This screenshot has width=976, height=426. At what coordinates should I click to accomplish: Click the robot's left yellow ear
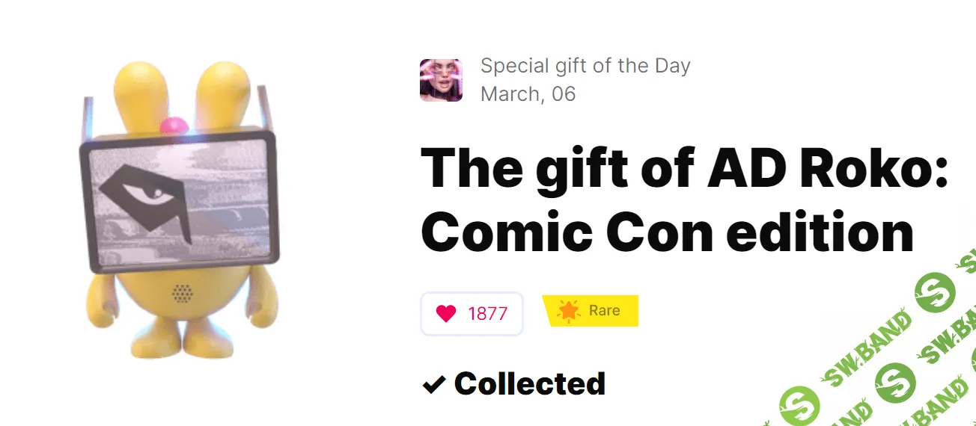pyautogui.click(x=136, y=90)
